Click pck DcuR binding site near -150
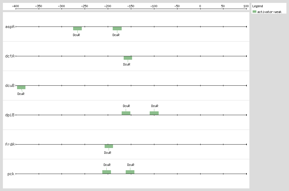Image resolution: width=289 pixels, height=191 pixels. click(x=130, y=172)
